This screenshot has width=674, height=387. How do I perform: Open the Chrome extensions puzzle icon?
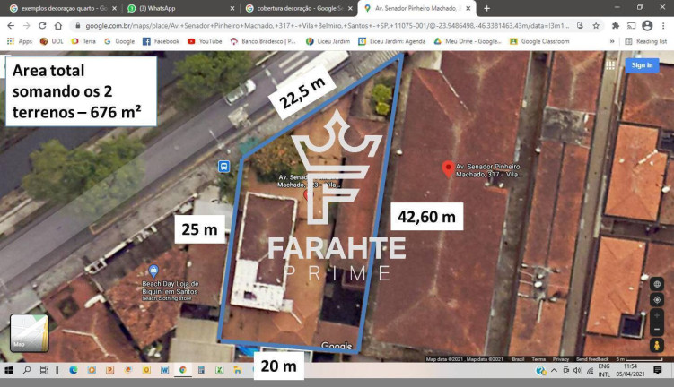click(x=616, y=26)
